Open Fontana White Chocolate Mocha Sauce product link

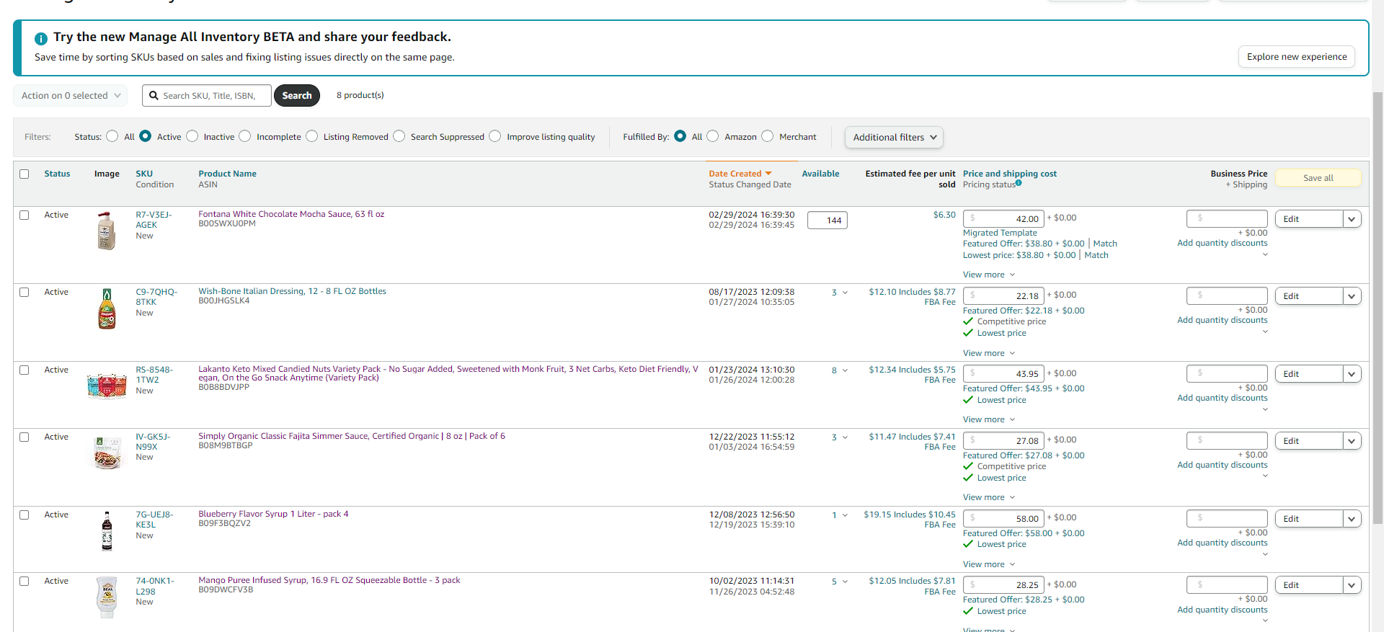pos(291,214)
